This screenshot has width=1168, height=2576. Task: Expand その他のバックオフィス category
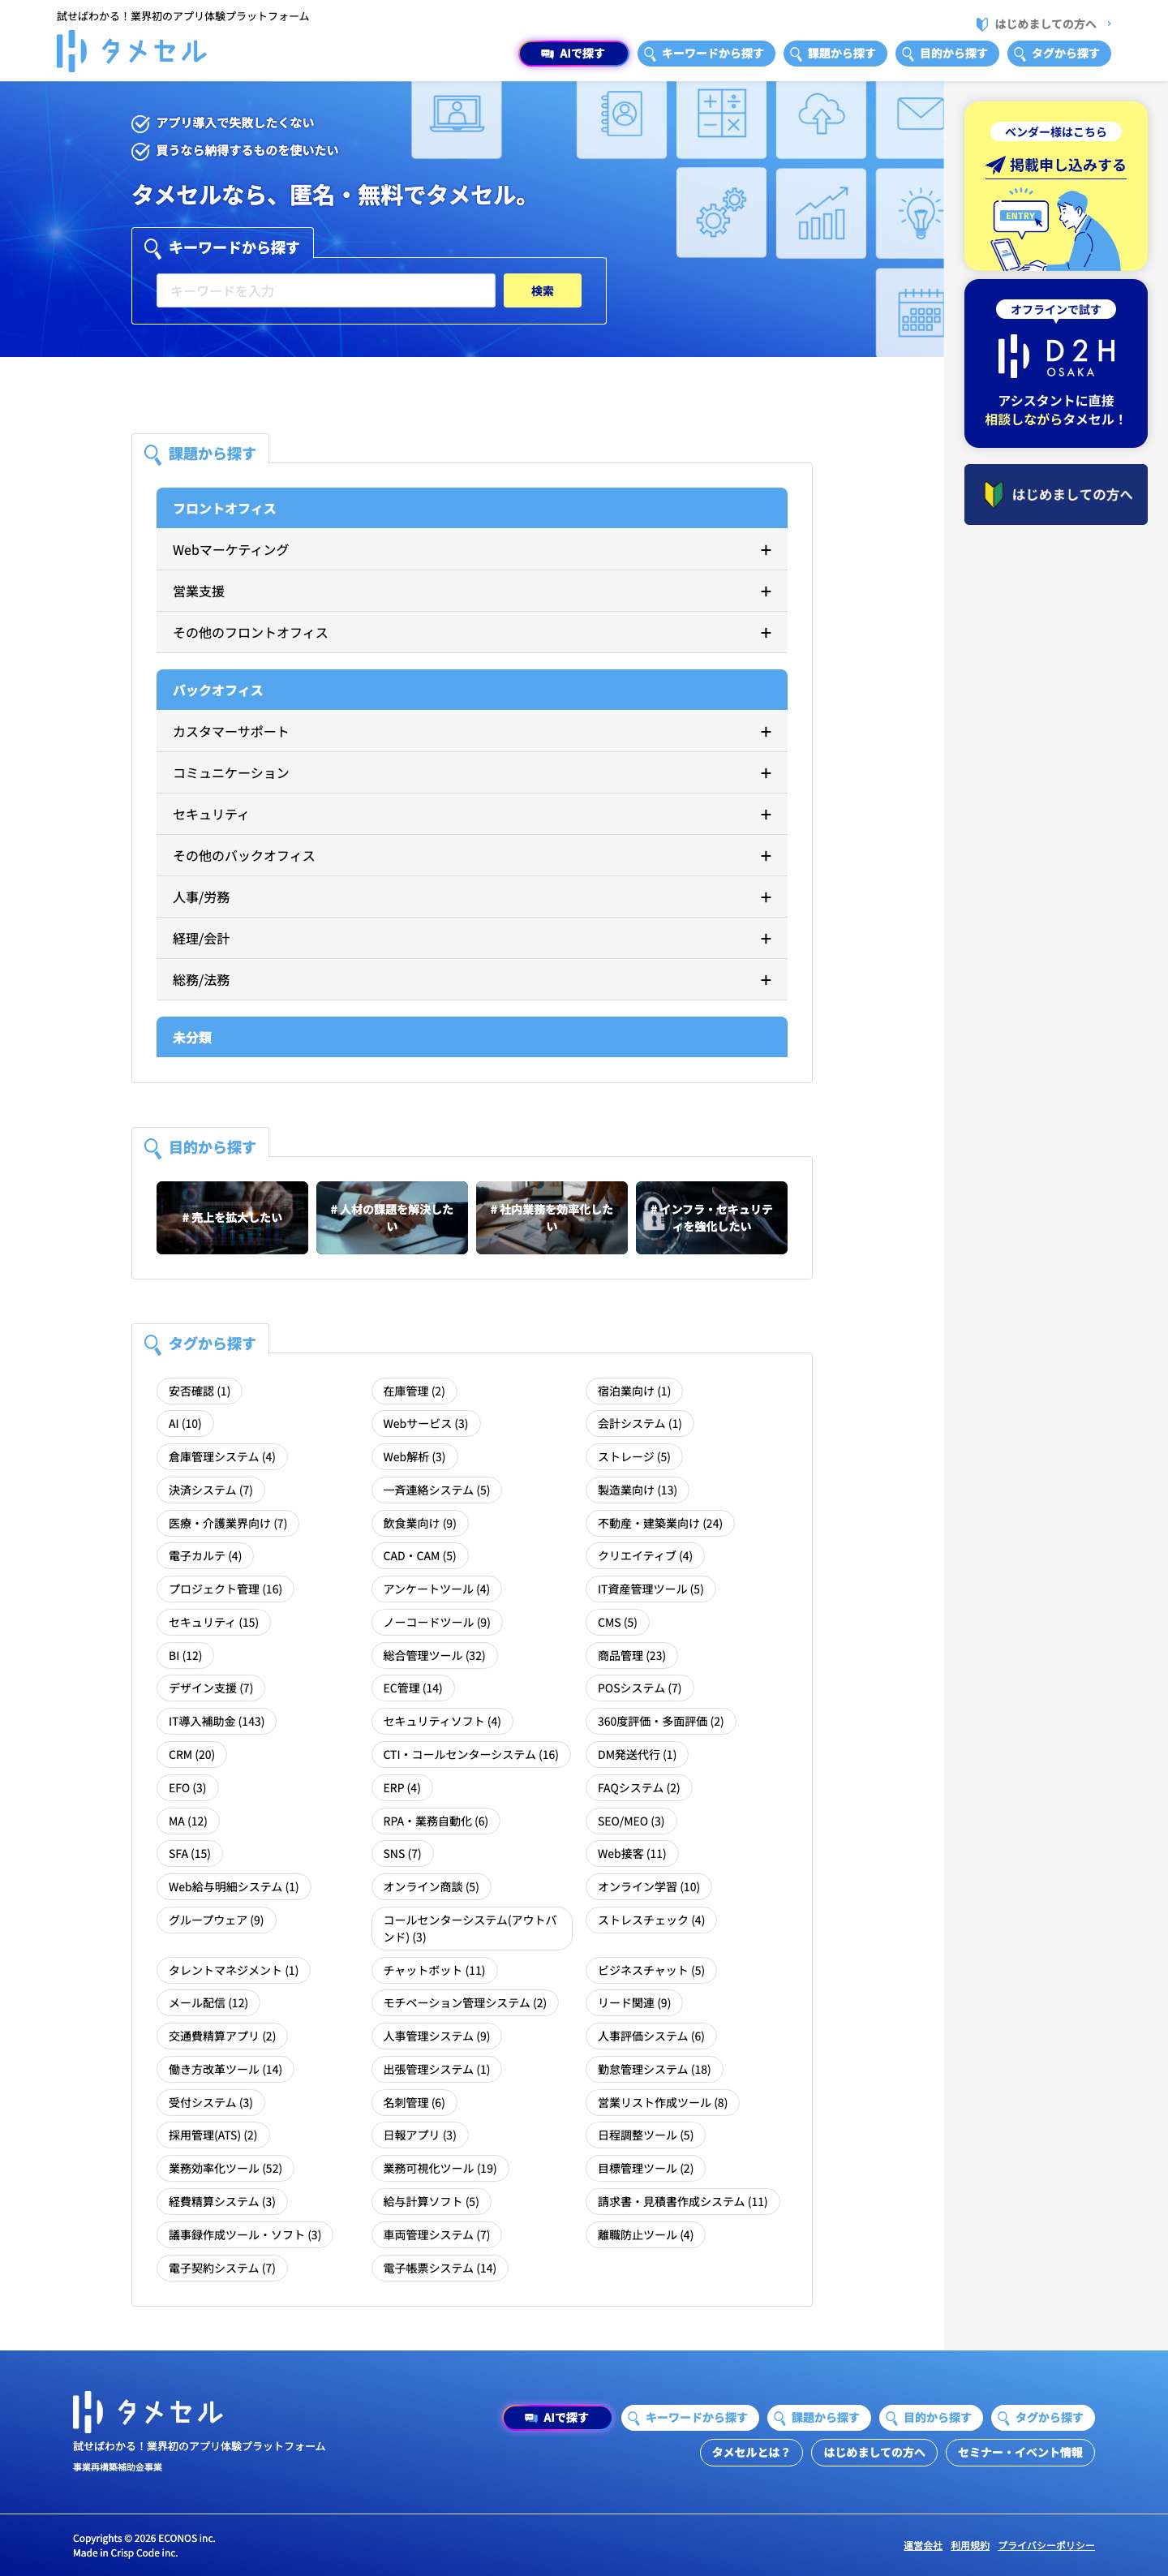pyautogui.click(x=472, y=856)
